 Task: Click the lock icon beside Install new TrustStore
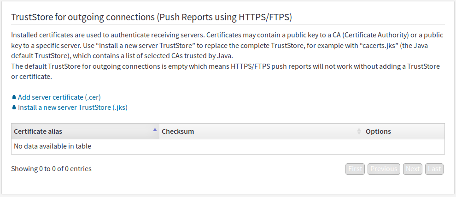(x=14, y=107)
